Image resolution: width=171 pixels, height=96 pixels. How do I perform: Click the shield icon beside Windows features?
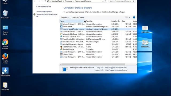[34, 14]
